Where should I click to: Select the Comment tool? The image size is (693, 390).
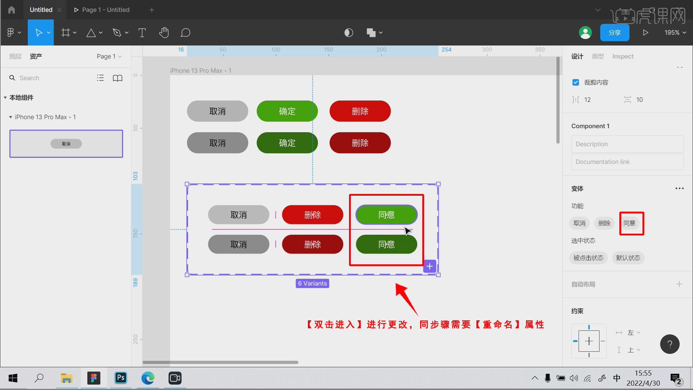(185, 33)
